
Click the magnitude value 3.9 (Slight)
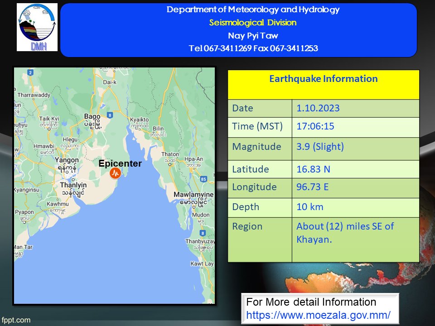coord(320,147)
